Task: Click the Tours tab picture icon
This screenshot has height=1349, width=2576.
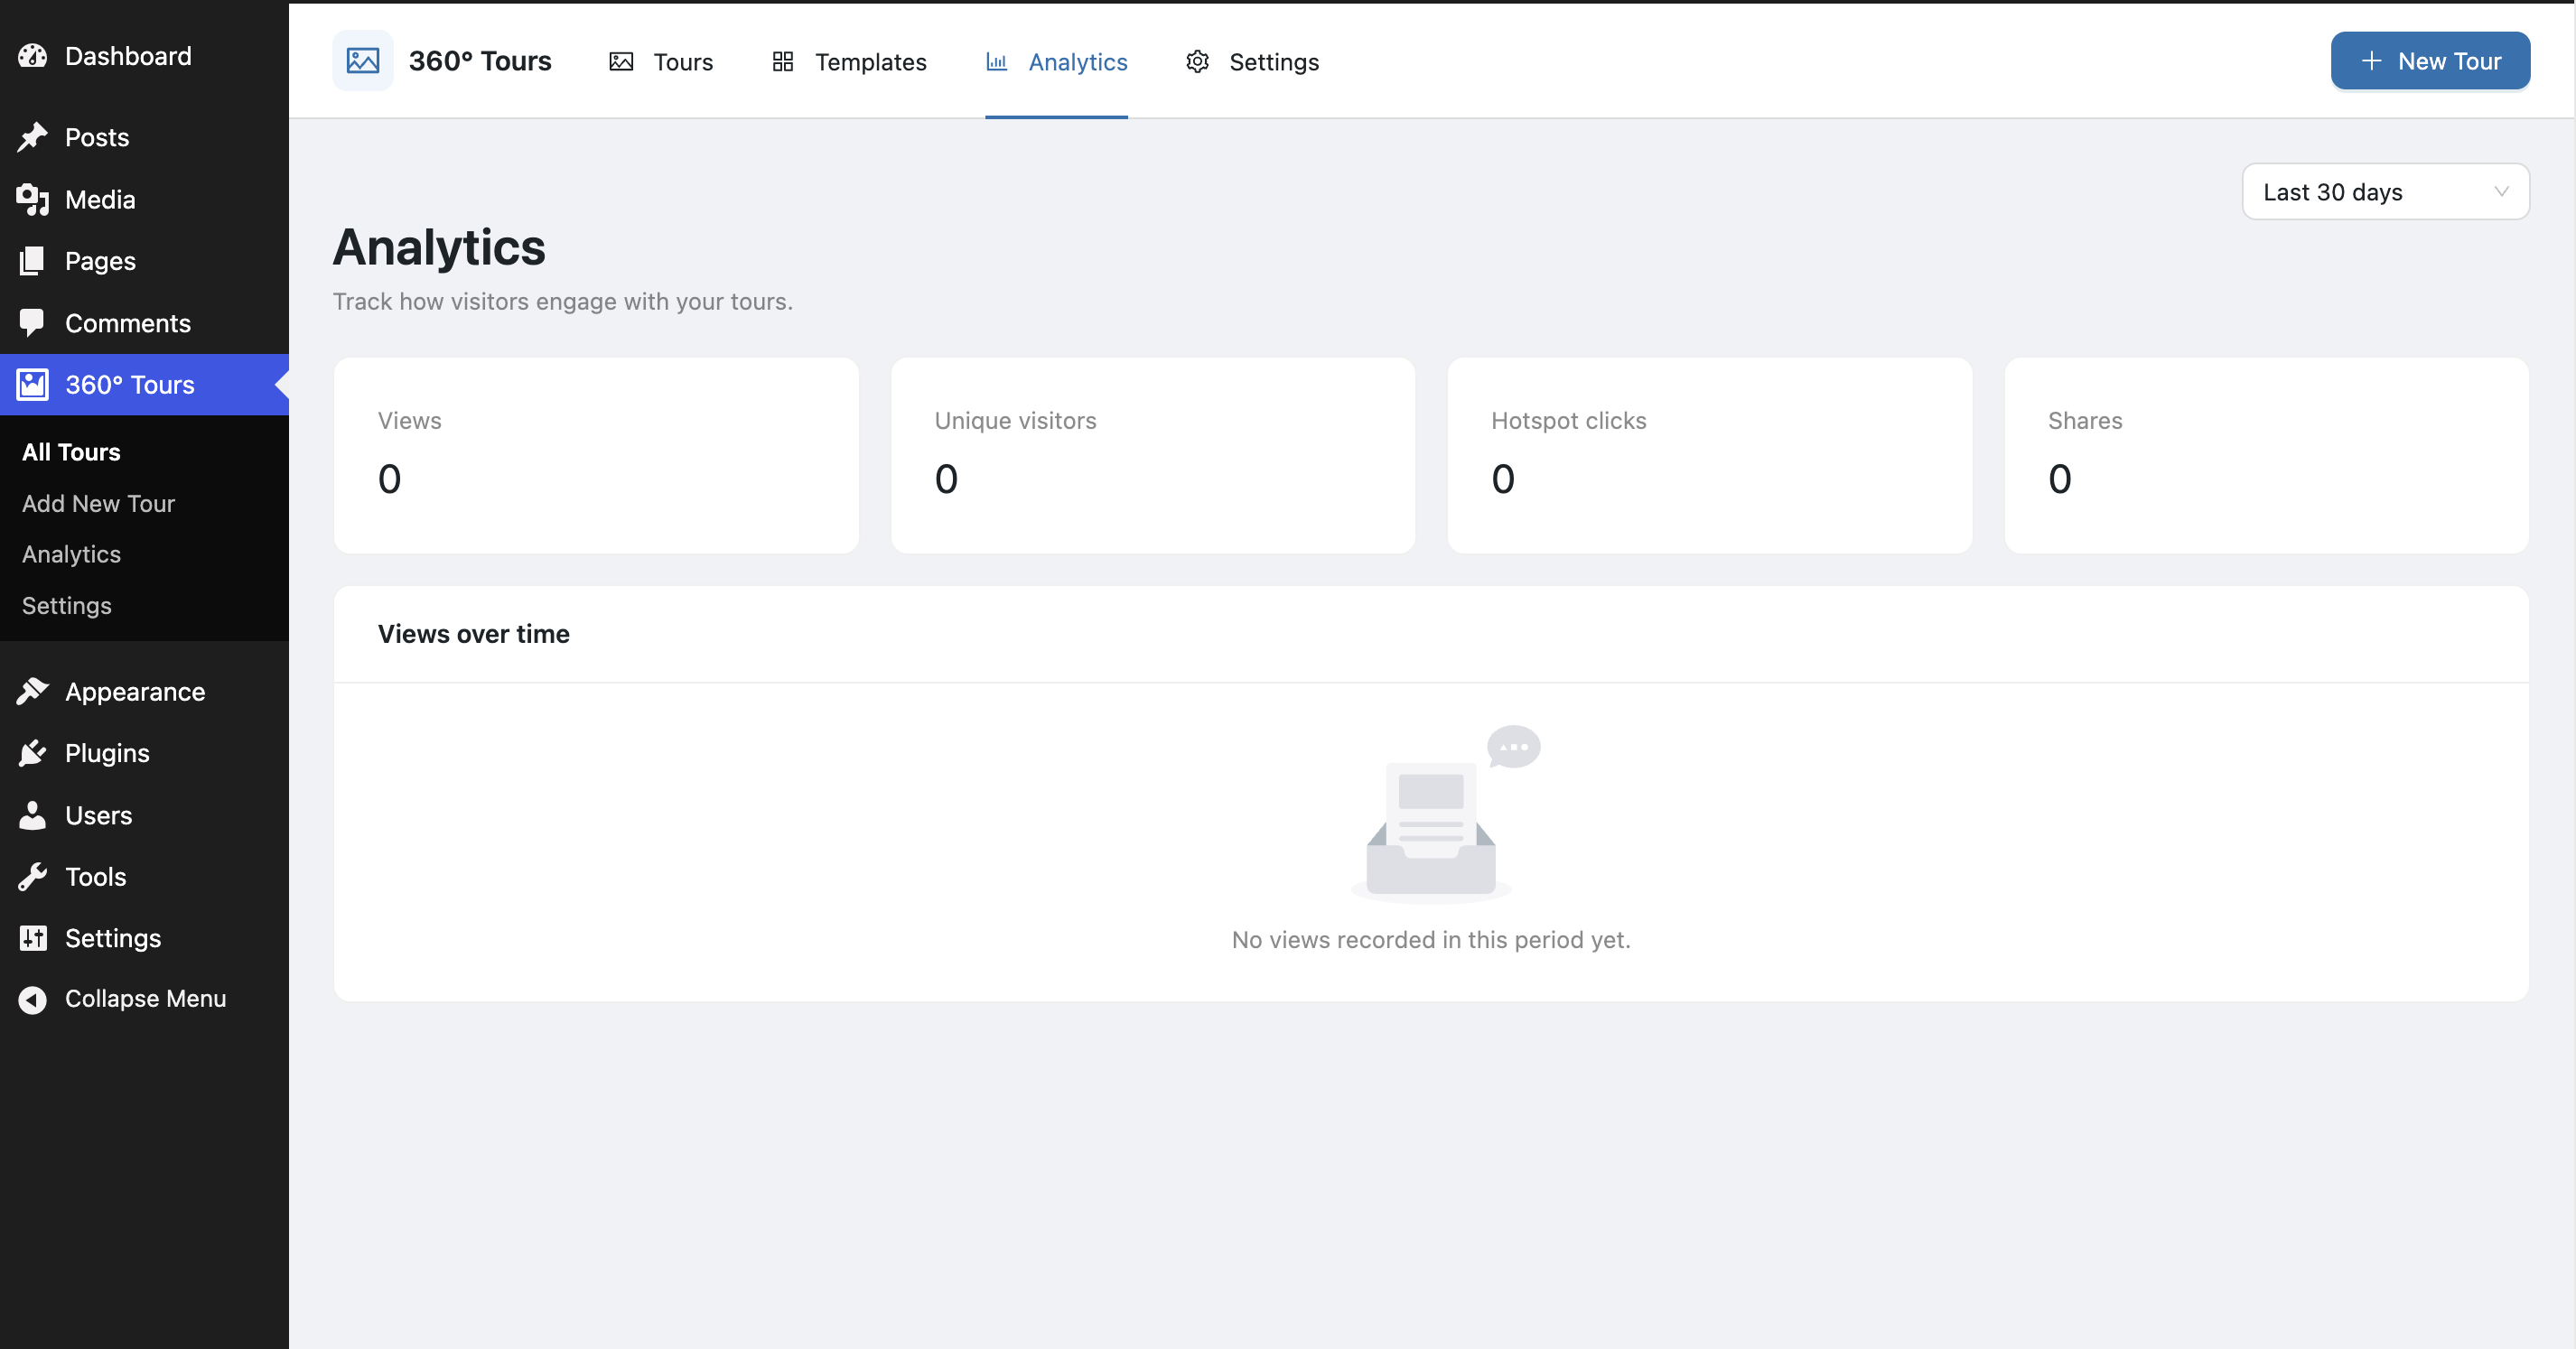Action: pos(621,62)
